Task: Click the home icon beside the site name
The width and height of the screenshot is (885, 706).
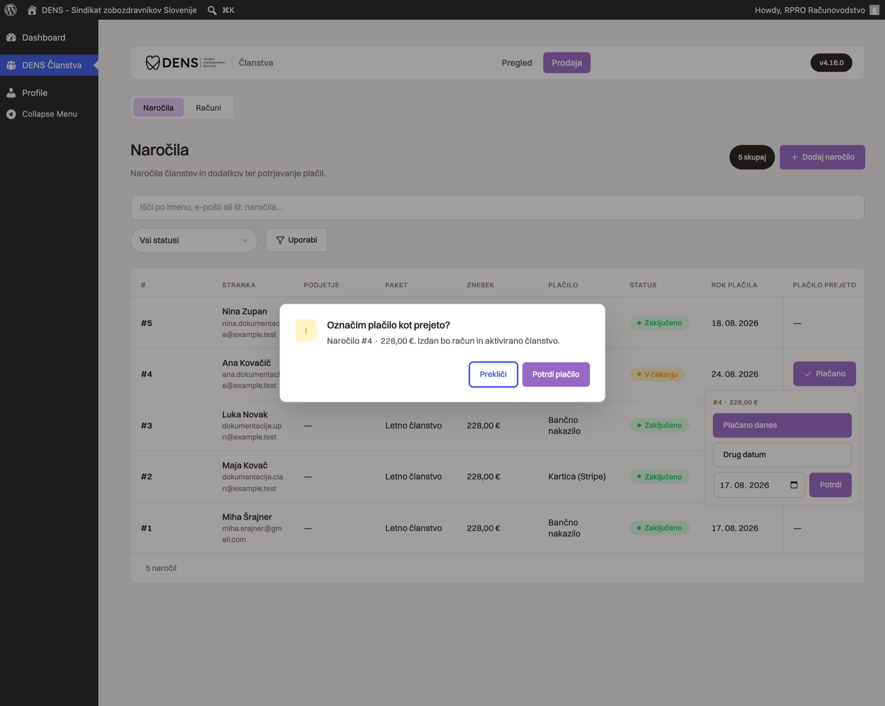Action: 32,10
